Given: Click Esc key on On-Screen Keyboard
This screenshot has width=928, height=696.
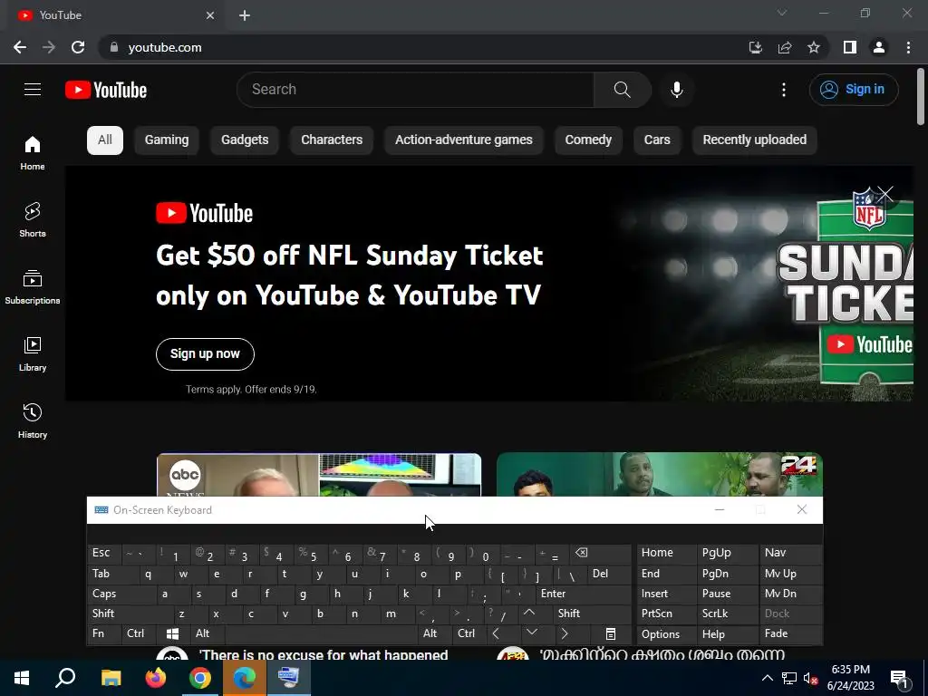Looking at the screenshot, I should [103, 554].
